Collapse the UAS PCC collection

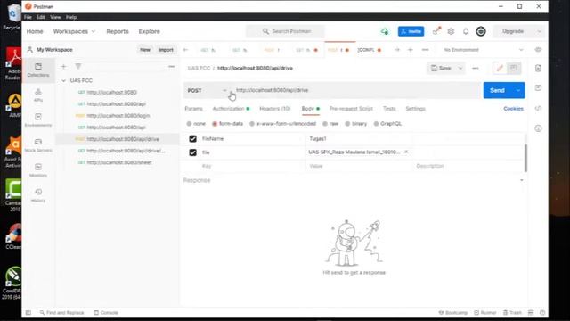[x=63, y=80]
